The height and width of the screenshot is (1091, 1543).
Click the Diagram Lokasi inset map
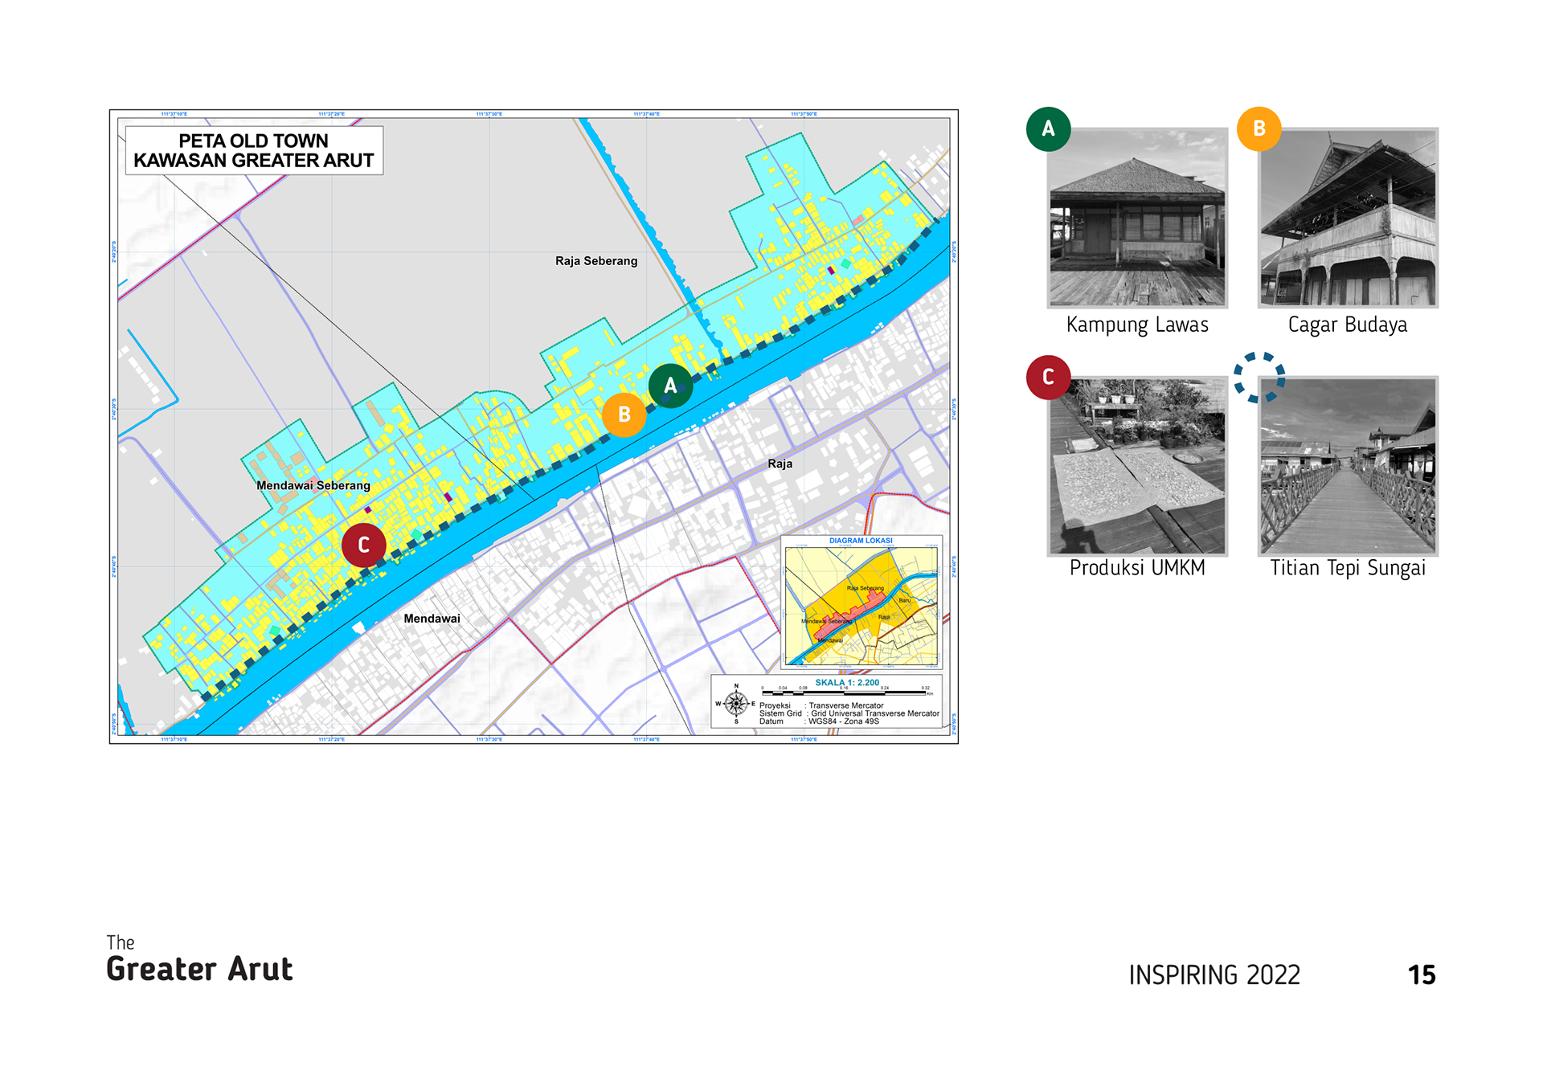tap(861, 604)
